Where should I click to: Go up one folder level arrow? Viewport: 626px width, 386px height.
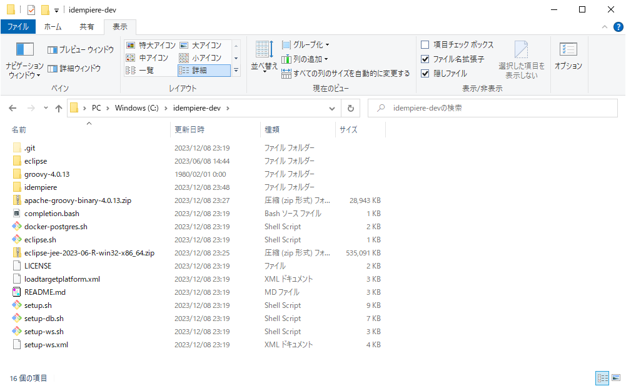59,108
